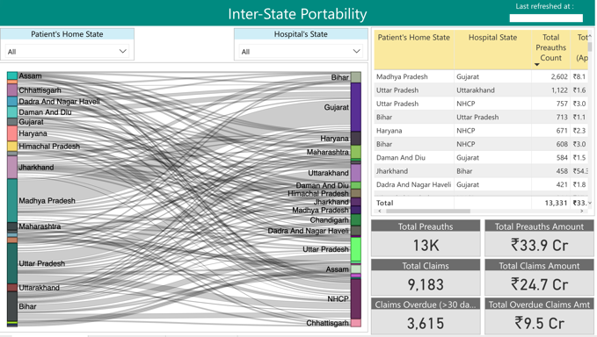Click the Total Preauths Amount ₹33.9 Cr card
The image size is (597, 337).
click(539, 238)
